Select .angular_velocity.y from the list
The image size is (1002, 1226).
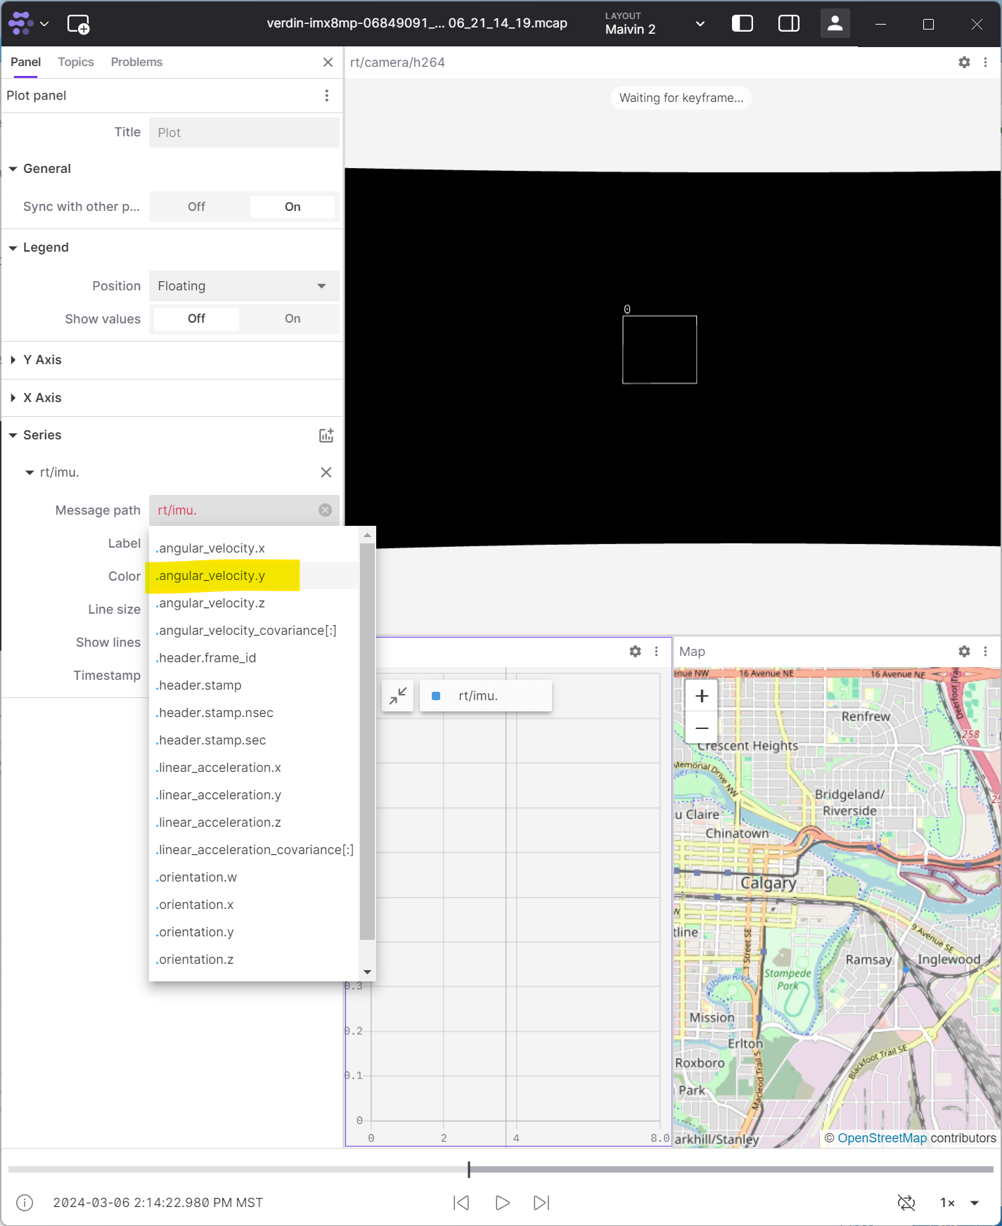coord(212,576)
